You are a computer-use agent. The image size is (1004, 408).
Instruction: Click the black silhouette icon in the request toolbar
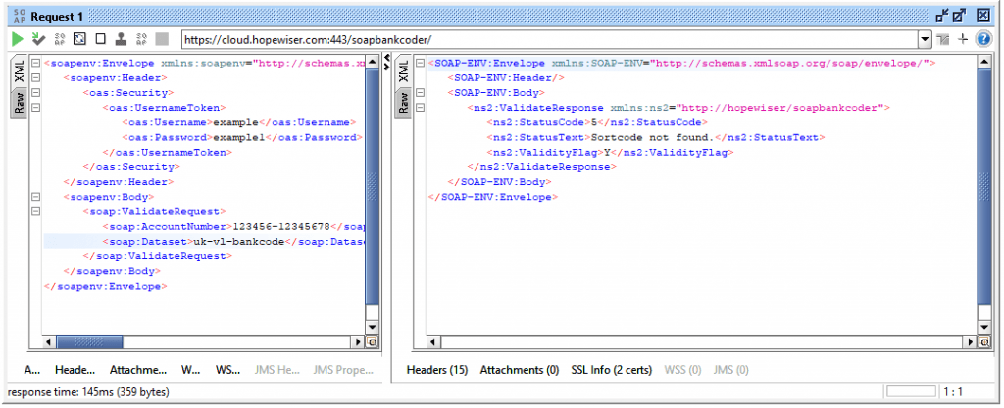click(119, 39)
